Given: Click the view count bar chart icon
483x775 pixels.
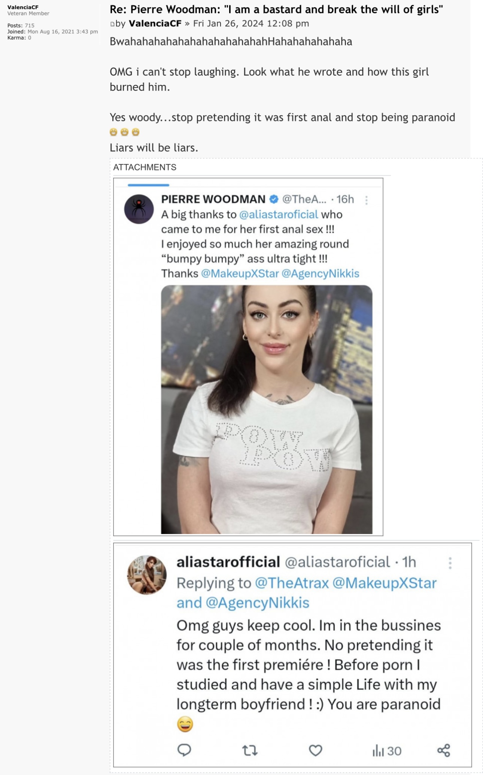Looking at the screenshot, I should [x=378, y=751].
